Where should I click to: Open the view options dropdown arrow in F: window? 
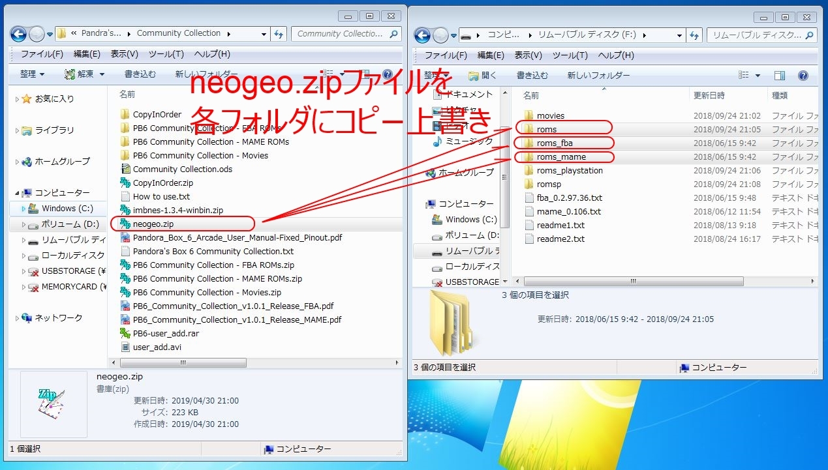point(758,76)
